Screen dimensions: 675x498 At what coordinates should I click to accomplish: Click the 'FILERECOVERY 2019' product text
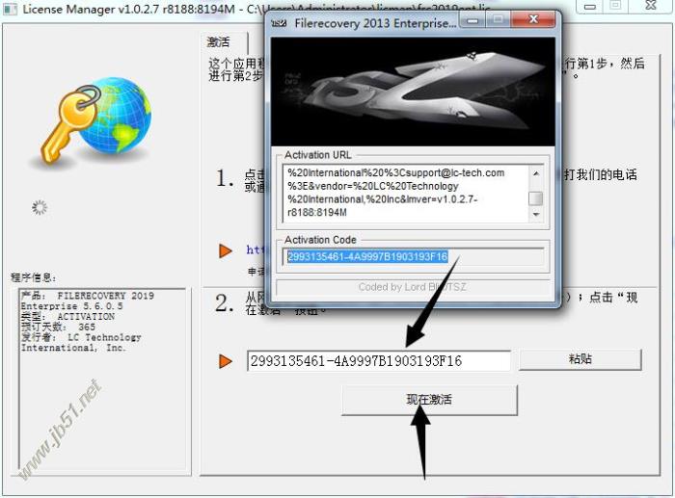[105, 296]
